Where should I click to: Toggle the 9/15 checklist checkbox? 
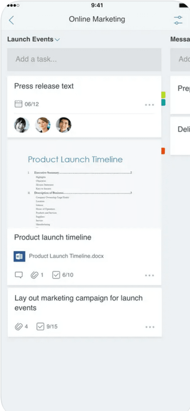(40, 327)
